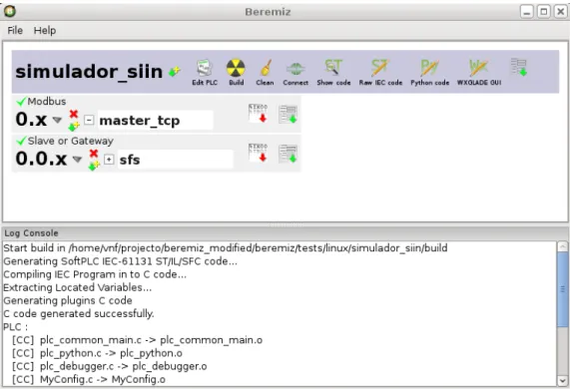Open the 0.0.x address dropdown arrow
Viewport: 570px width, 389px height.
(77, 159)
